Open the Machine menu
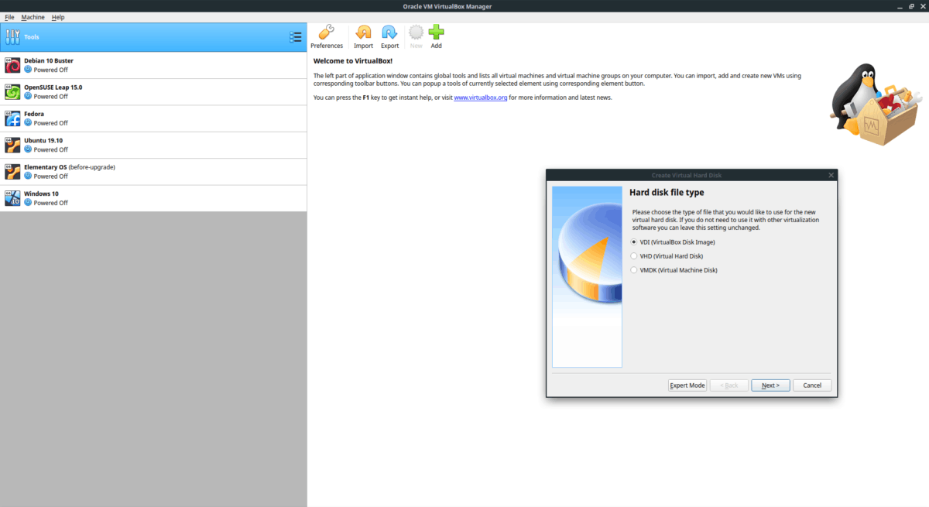The width and height of the screenshot is (929, 507). [33, 16]
